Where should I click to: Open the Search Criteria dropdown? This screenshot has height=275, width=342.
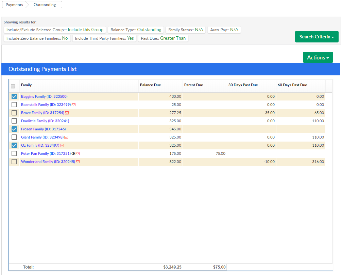pyautogui.click(x=317, y=37)
